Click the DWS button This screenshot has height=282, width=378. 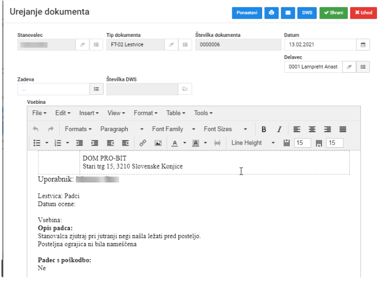pyautogui.click(x=307, y=13)
